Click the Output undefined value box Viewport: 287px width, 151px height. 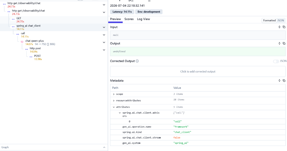198,52
